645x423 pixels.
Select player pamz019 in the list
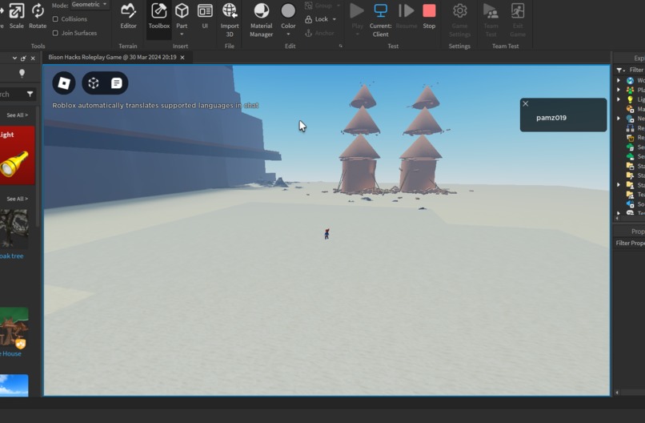[551, 118]
